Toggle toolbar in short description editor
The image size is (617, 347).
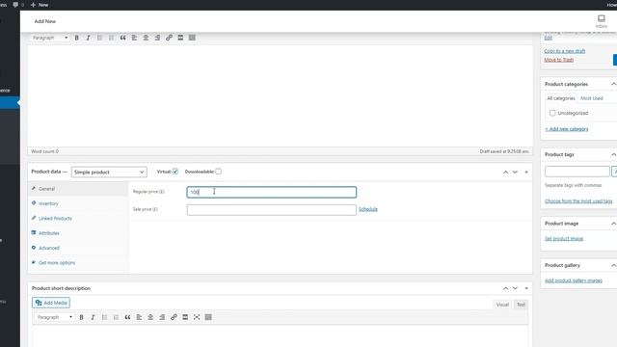pyautogui.click(x=208, y=317)
